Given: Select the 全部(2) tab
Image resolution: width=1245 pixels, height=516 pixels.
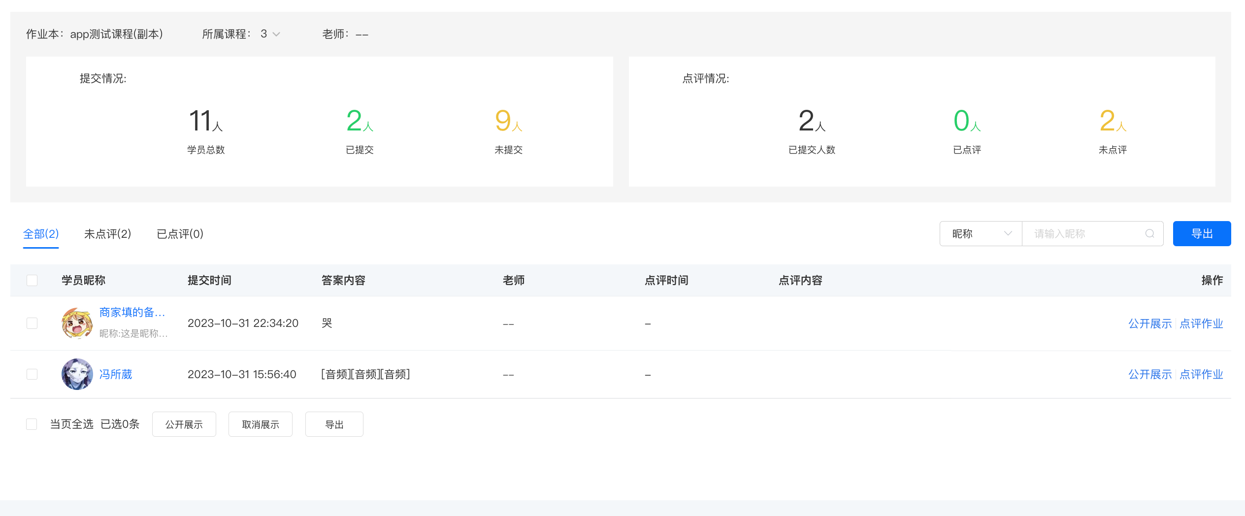Looking at the screenshot, I should [41, 233].
